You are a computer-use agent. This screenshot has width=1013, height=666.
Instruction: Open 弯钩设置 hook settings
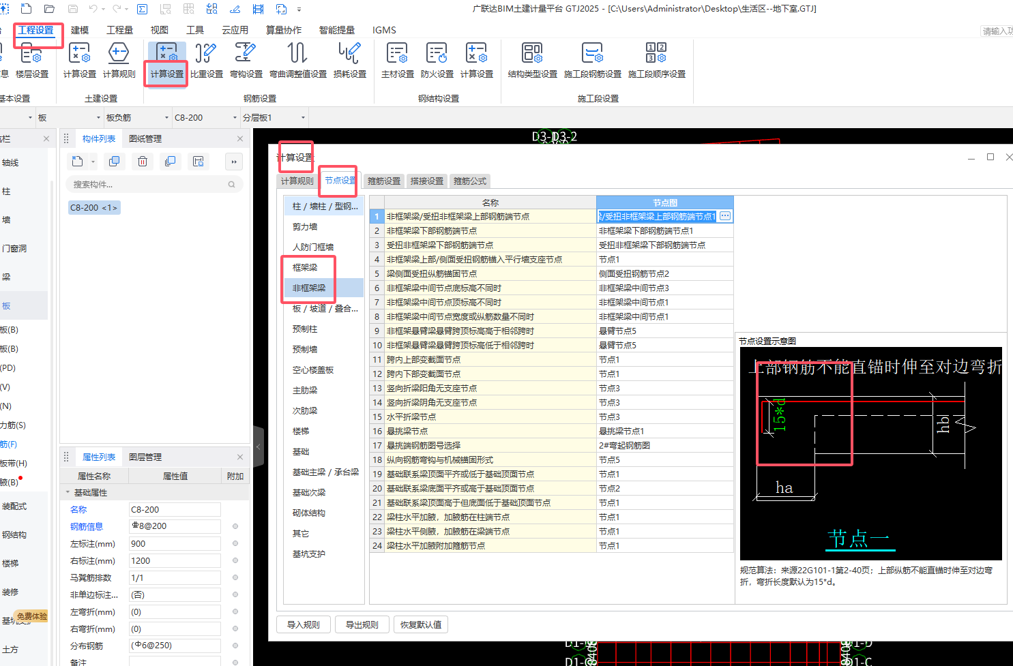tap(246, 60)
